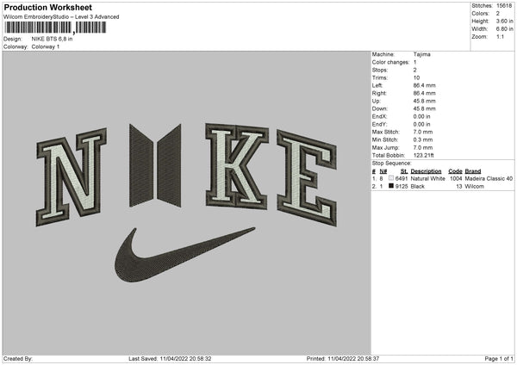
Task: Click the Colors value "2" in the header
Action: point(498,14)
